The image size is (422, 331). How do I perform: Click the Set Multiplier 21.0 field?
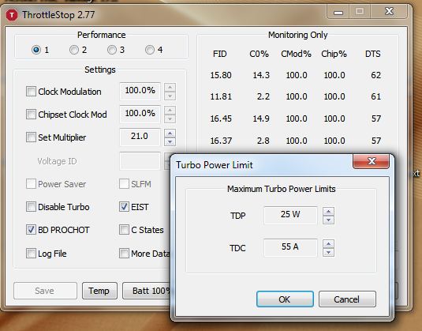pyautogui.click(x=140, y=137)
